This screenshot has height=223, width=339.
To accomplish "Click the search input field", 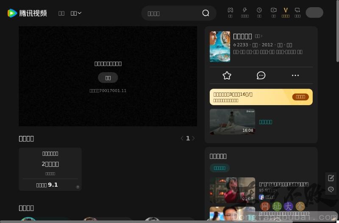I will pos(172,13).
